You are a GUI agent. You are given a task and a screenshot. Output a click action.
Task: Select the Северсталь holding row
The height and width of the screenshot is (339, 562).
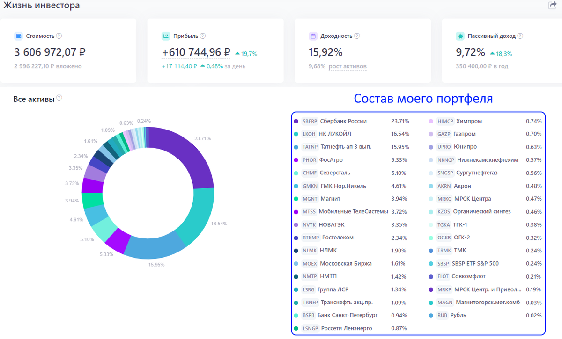coord(351,173)
